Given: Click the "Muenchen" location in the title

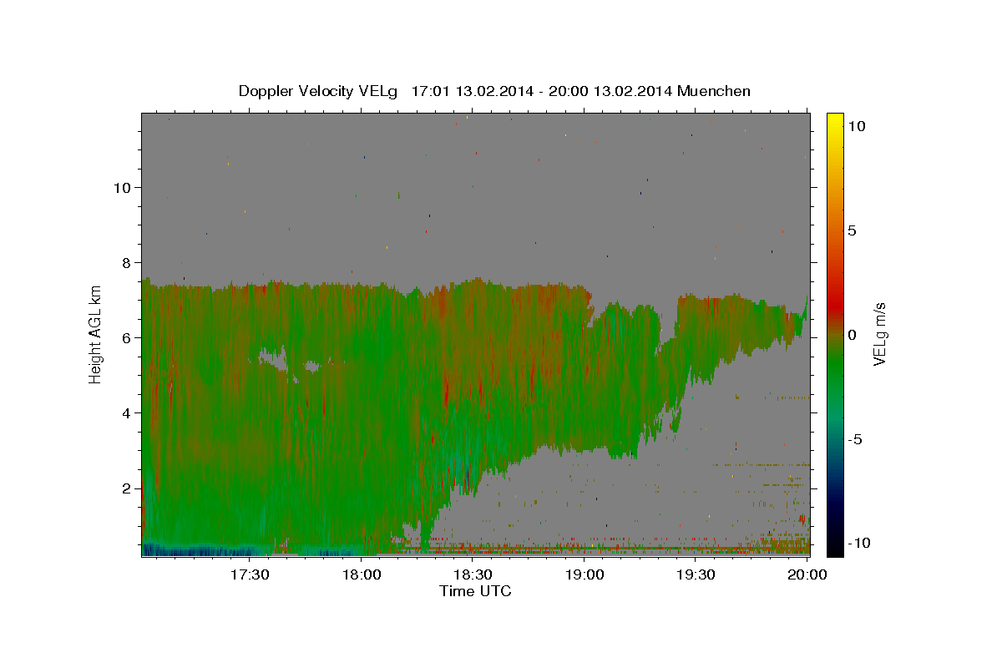Looking at the screenshot, I should pos(715,91).
